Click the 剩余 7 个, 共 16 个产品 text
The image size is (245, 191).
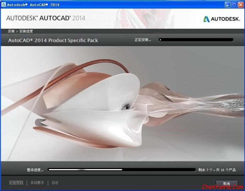(x=217, y=170)
